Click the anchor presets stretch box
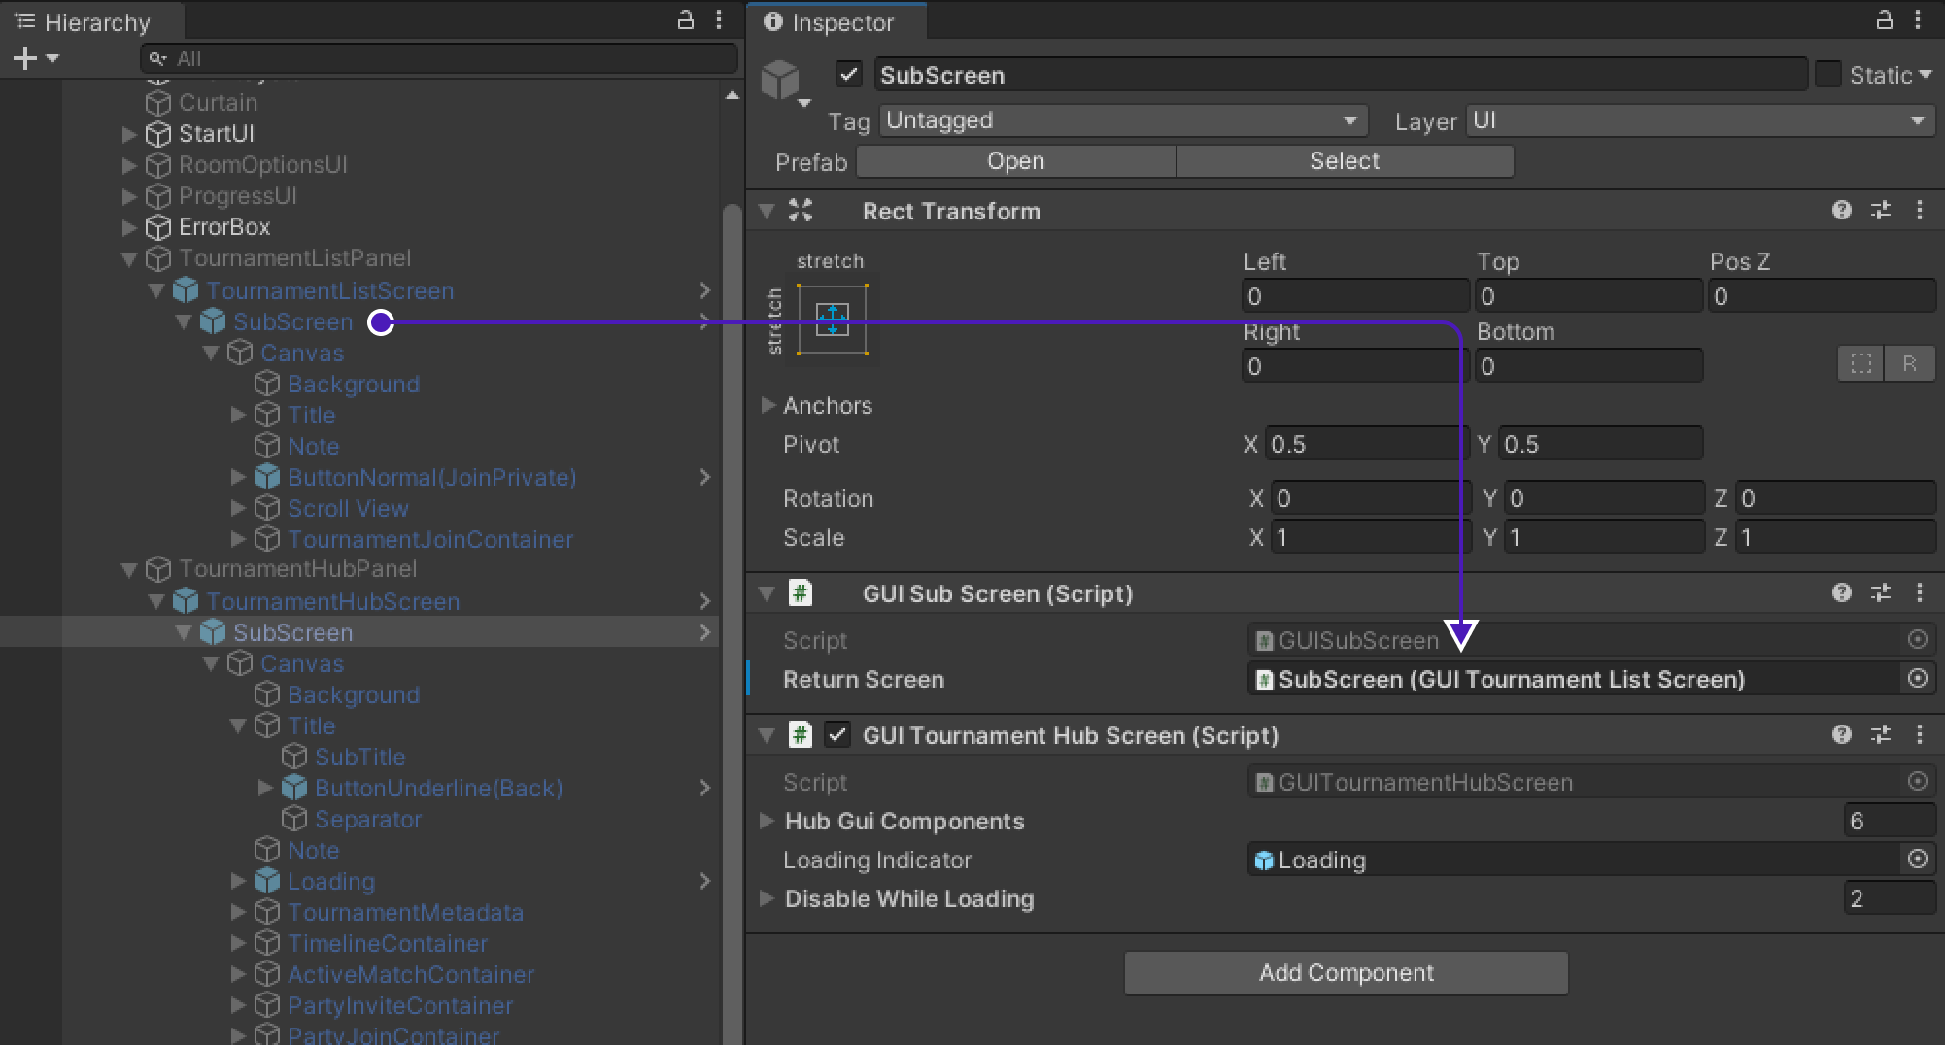Screen dimensions: 1945x1045 (x=832, y=320)
